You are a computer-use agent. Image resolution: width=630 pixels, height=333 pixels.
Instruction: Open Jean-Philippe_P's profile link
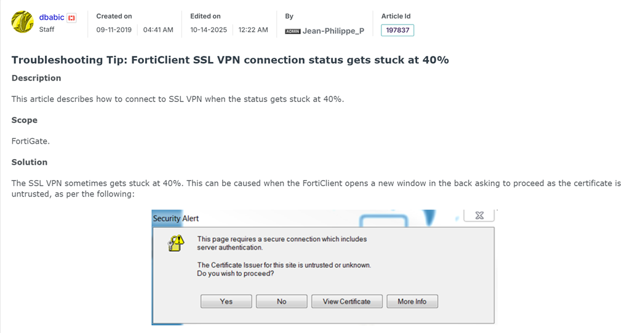333,31
